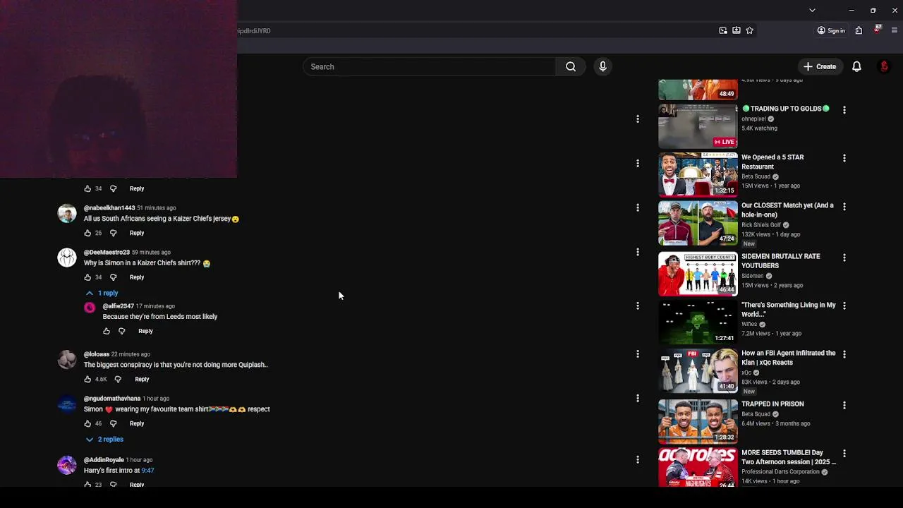Reply to nabeelkhan1443's comment
Image resolution: width=903 pixels, height=508 pixels.
click(x=137, y=233)
